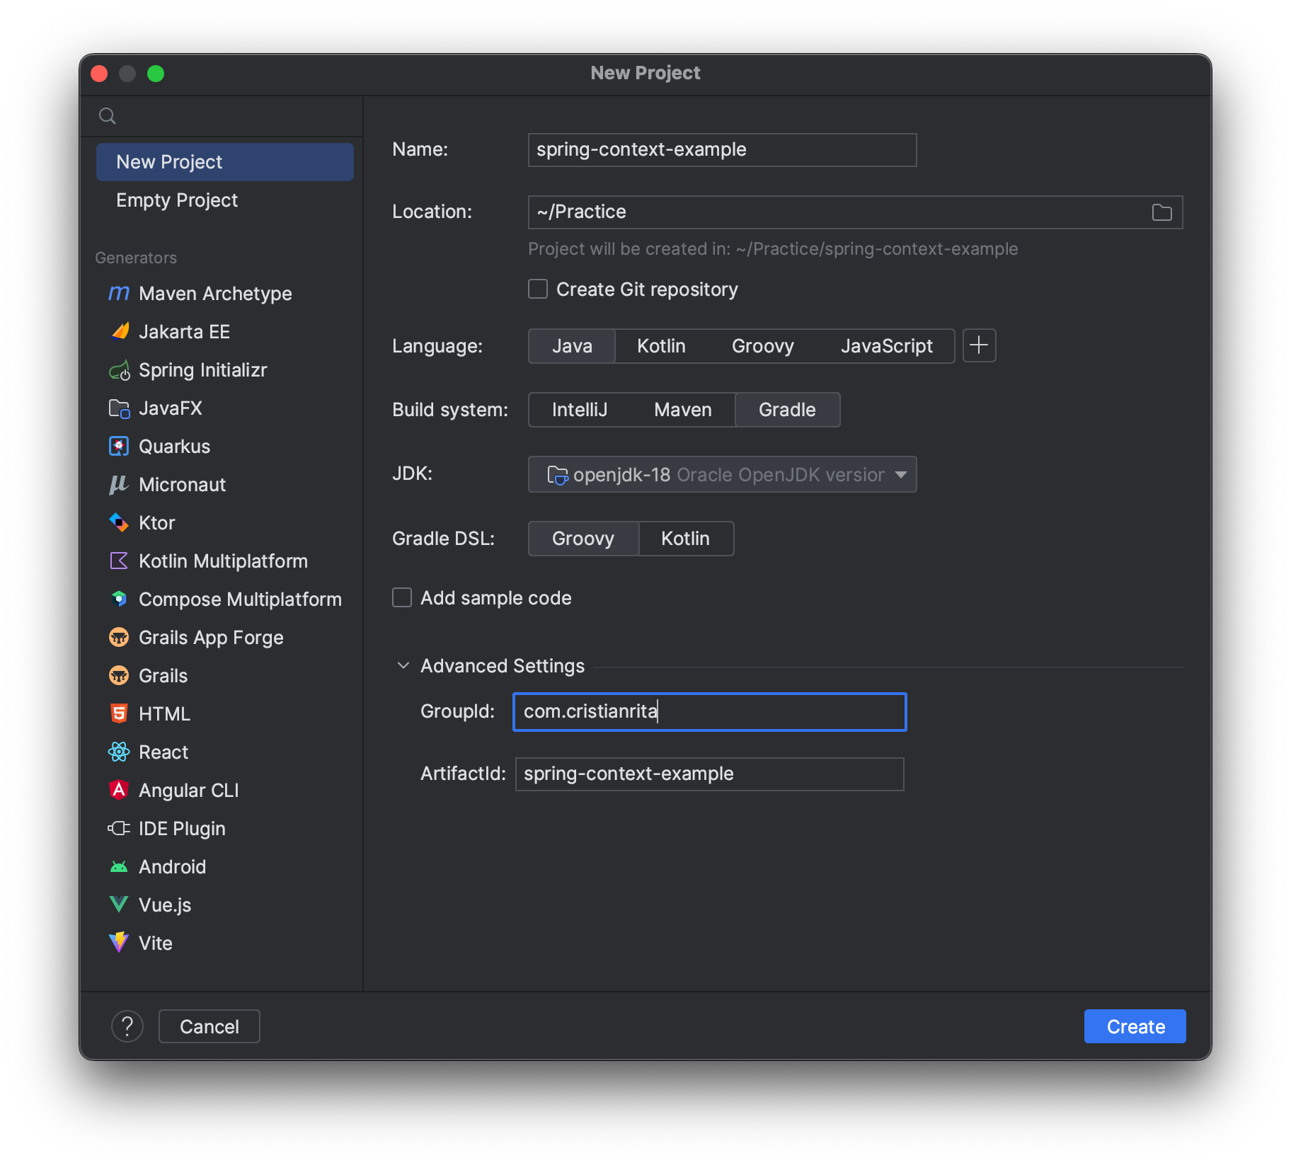Select Kotlin as Gradle DSL
The width and height of the screenshot is (1291, 1165).
point(685,539)
